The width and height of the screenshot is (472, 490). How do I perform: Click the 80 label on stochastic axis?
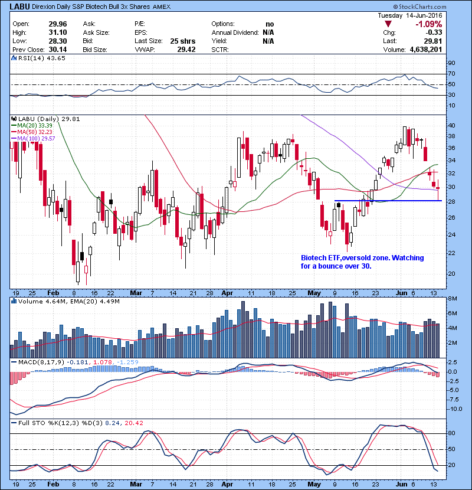point(452,433)
